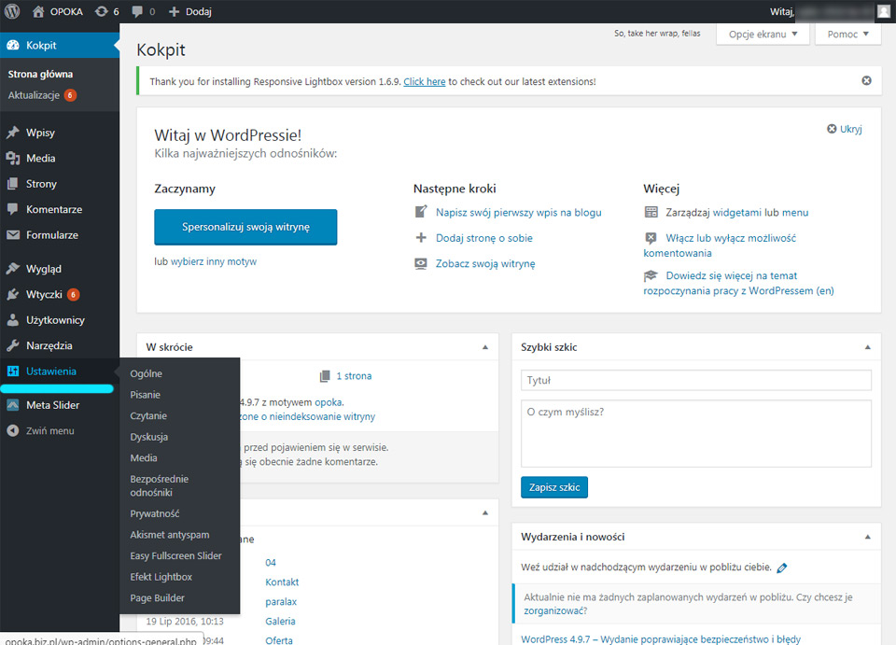Viewport: 896px width, 645px height.
Task: Click the 'O czym myślisz?' text area
Action: [x=696, y=434]
